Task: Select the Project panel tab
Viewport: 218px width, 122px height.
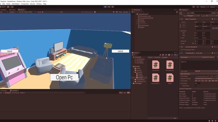Action: pos(135,53)
